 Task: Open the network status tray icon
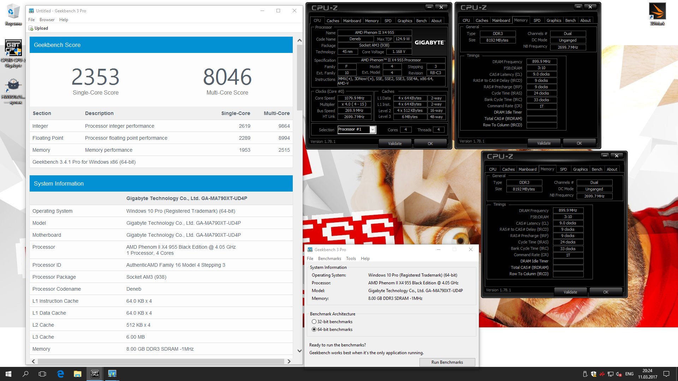[x=610, y=374]
